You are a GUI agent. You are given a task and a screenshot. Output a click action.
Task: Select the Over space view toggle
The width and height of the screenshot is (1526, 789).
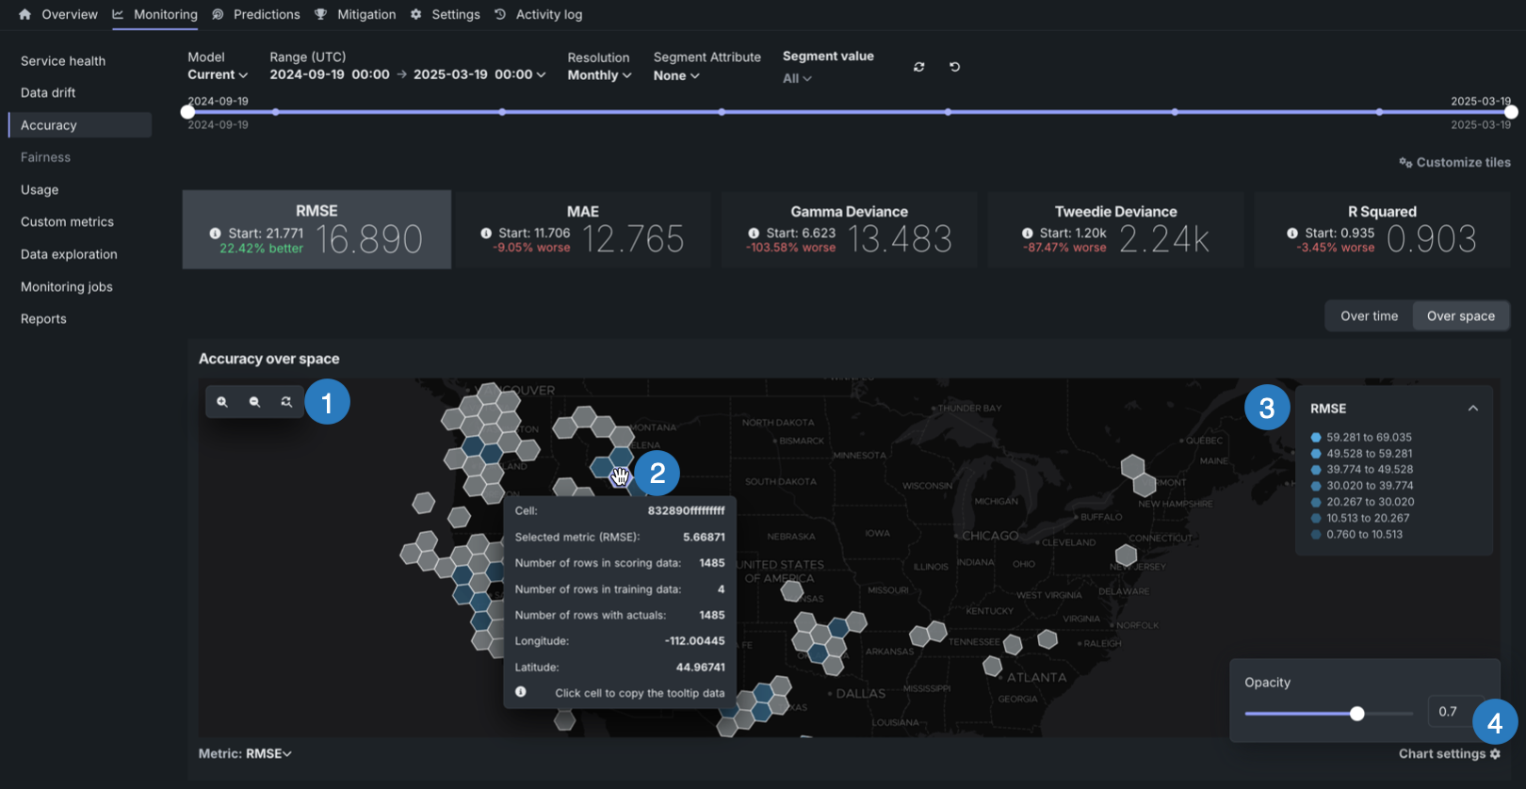tap(1460, 316)
